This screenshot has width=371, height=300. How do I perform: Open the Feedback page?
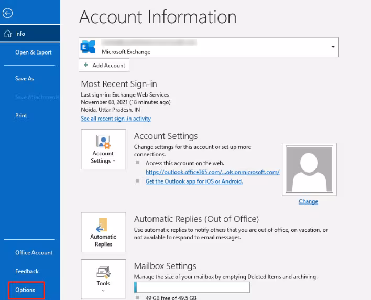27,271
